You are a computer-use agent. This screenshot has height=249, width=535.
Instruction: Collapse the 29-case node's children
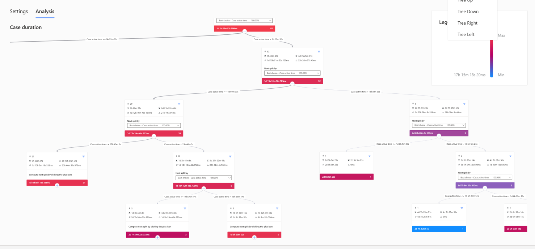tap(154, 136)
